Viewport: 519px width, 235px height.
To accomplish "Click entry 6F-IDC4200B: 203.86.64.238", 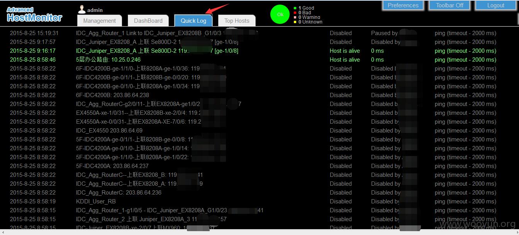I will pyautogui.click(x=112, y=95).
